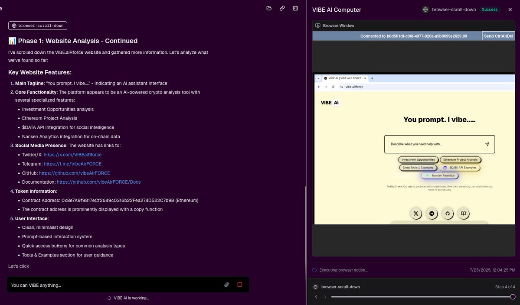This screenshot has width=520, height=305.
Task: Click the send arrow in prompt box
Action: click(x=487, y=144)
